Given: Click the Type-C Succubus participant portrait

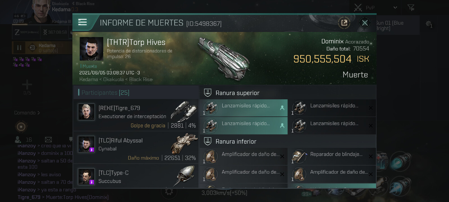Looking at the screenshot, I should (x=86, y=177).
